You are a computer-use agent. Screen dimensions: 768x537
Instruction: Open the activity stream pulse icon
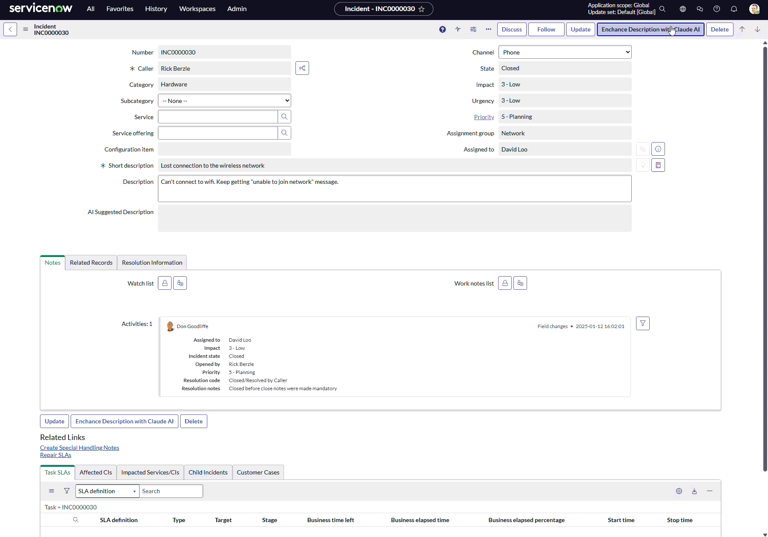[458, 29]
